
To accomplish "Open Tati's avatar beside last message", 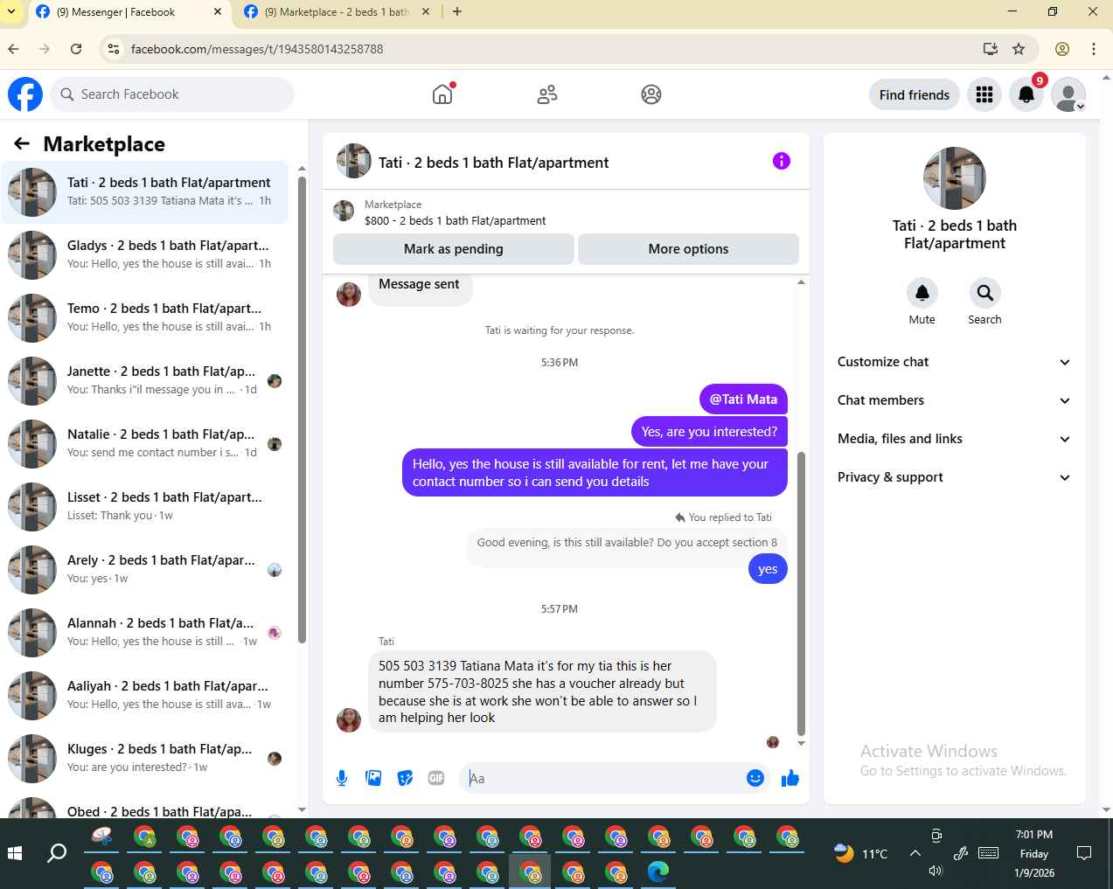I will coord(349,719).
